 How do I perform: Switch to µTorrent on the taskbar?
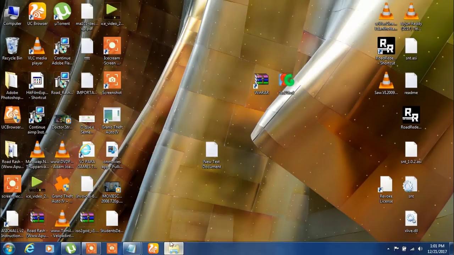point(71,249)
